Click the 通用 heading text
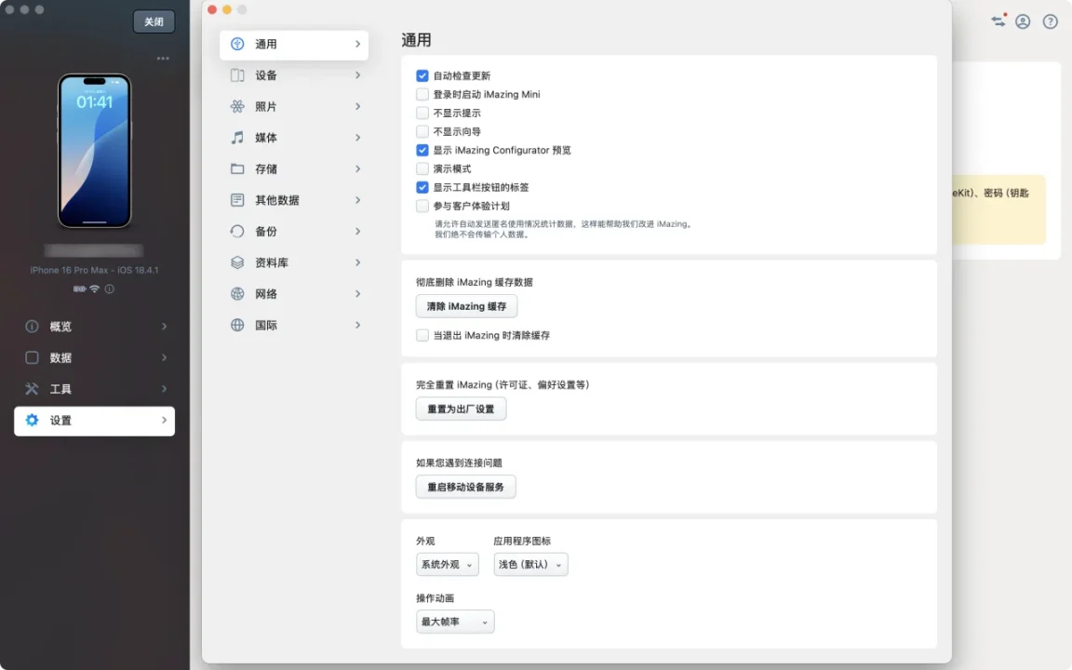The width and height of the screenshot is (1072, 670). (x=416, y=40)
